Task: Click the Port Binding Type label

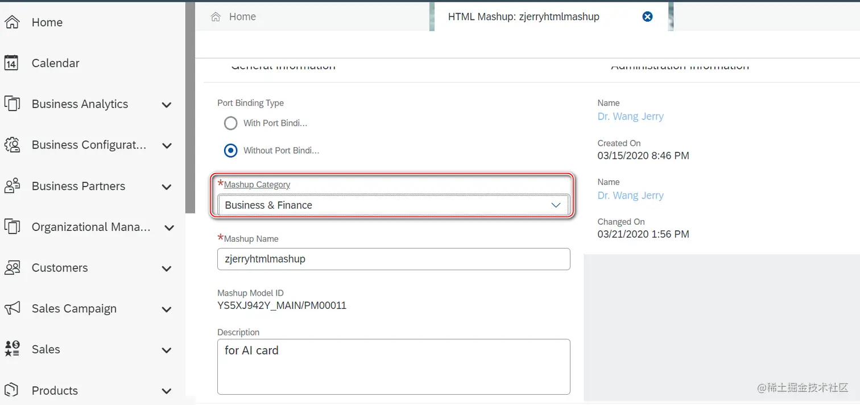Action: [250, 103]
